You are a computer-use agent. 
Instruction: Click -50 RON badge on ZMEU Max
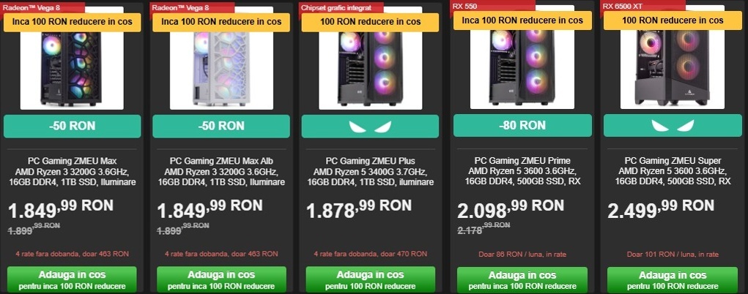coord(72,127)
